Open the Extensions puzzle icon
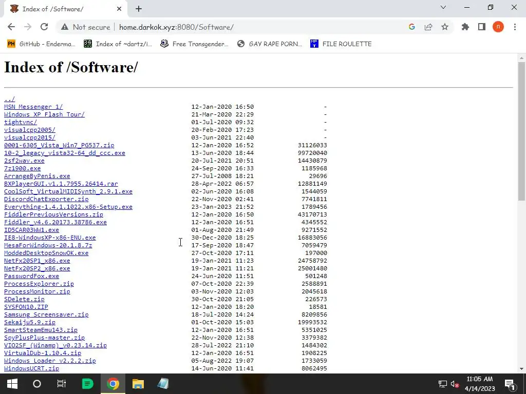 [x=465, y=27]
